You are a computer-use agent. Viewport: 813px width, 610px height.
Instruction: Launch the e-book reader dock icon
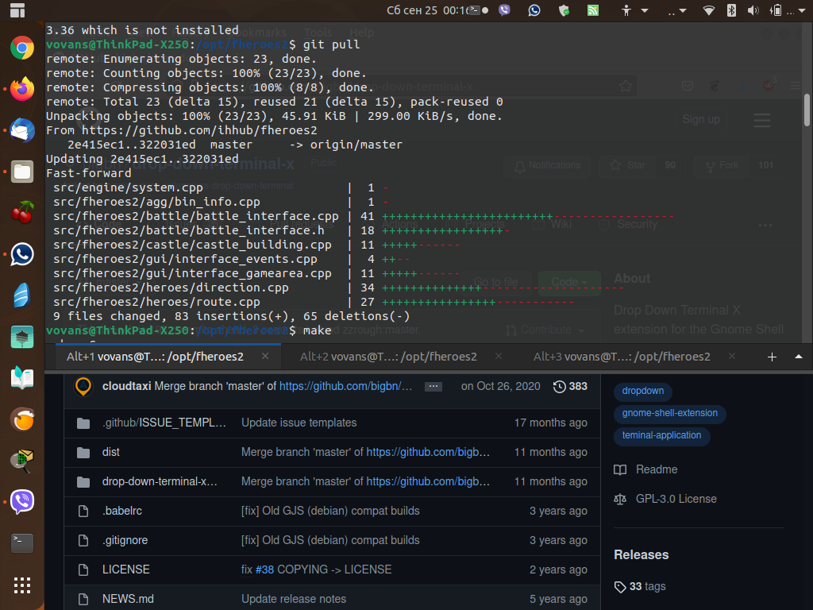pos(21,378)
